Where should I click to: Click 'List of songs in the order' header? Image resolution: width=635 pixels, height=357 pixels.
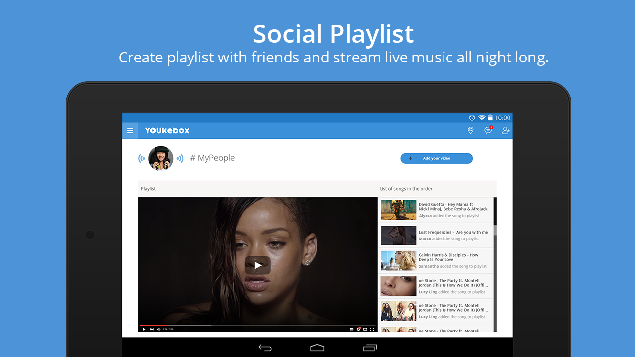coord(406,189)
